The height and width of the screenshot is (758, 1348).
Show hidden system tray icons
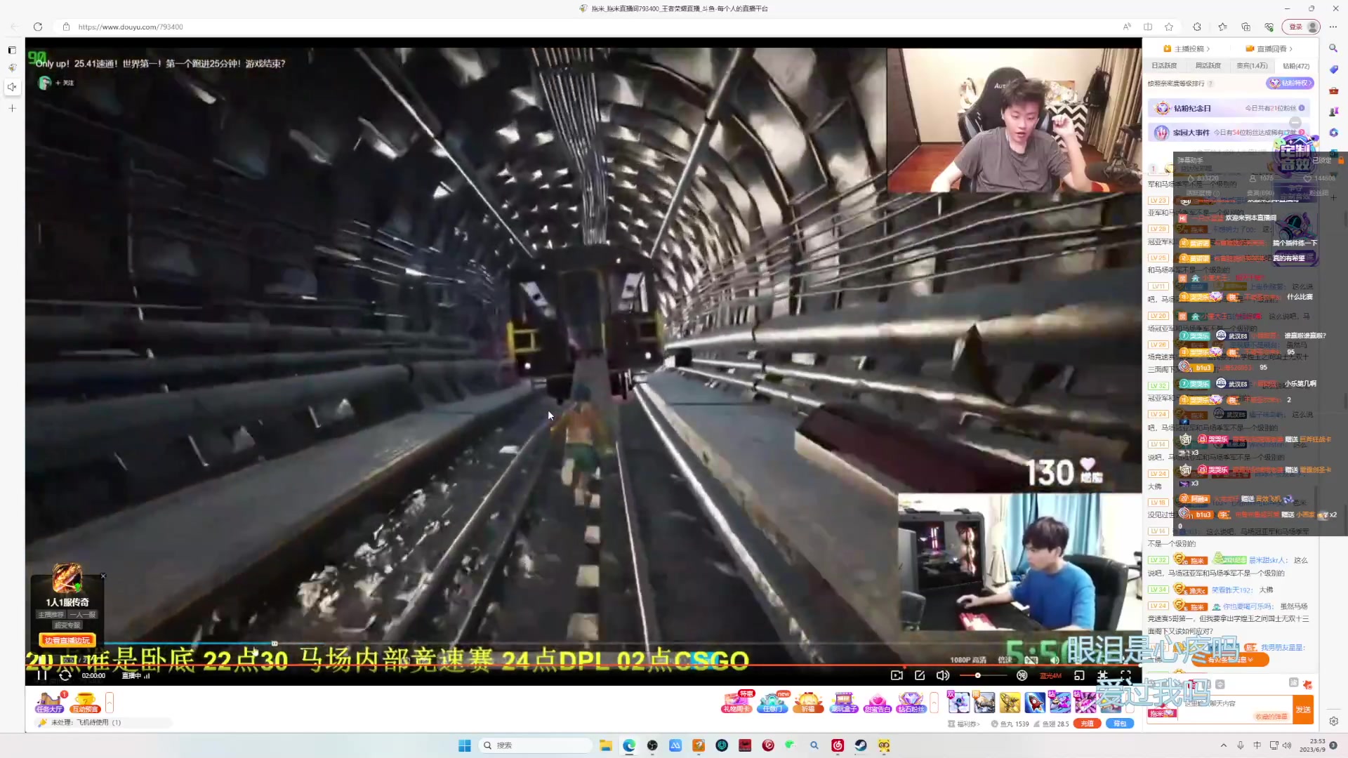coord(1224,745)
